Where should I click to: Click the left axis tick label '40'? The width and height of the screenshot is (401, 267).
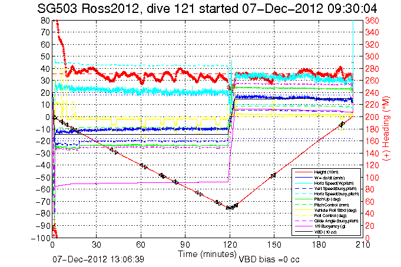(45, 68)
